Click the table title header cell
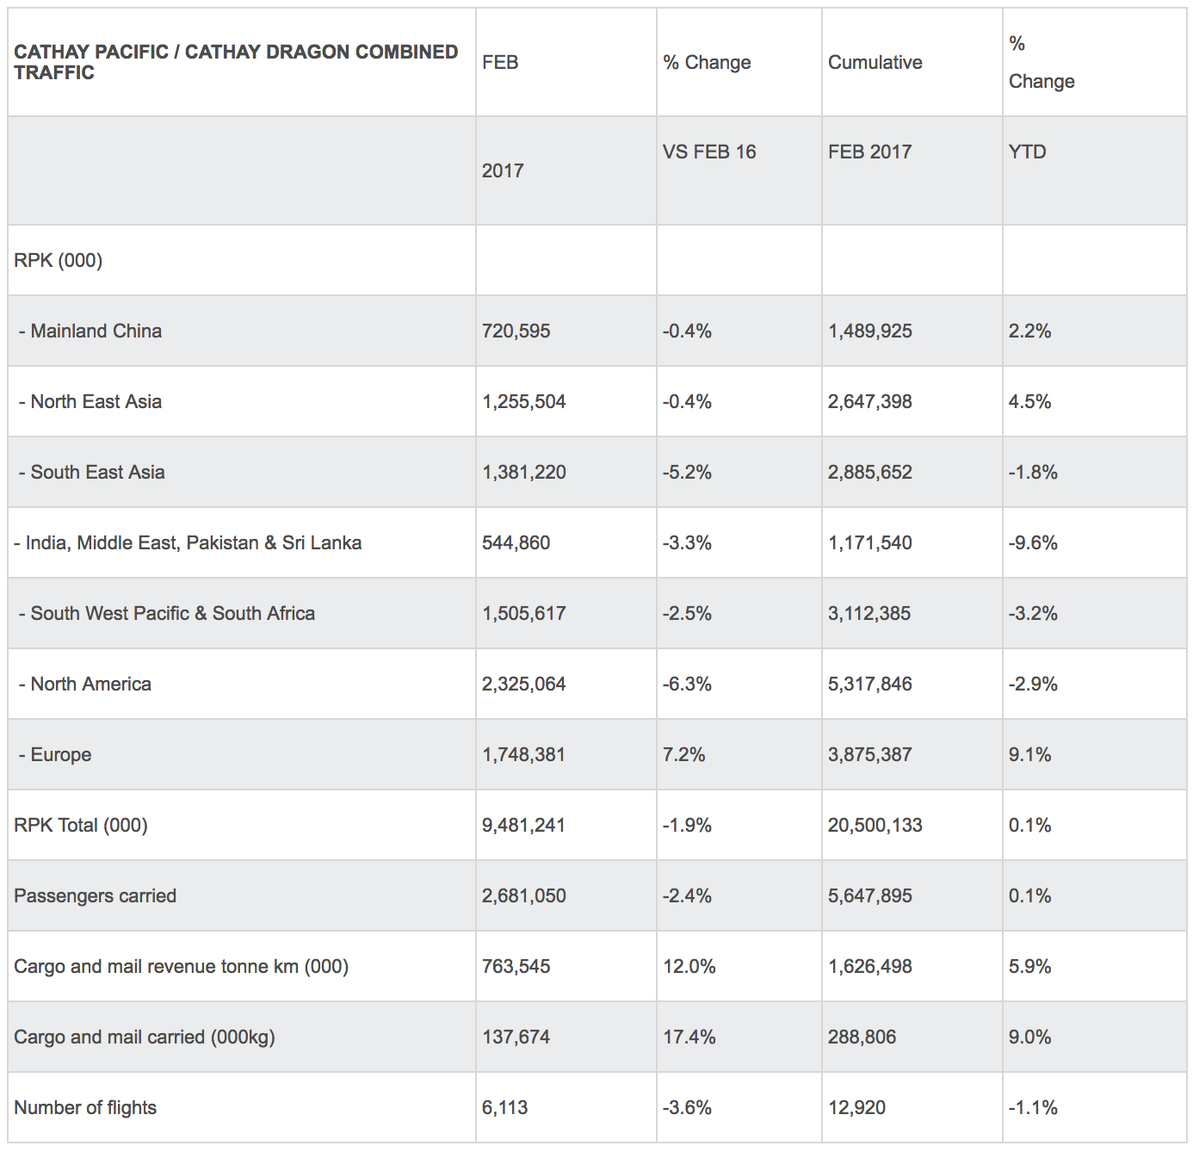 click(x=236, y=62)
